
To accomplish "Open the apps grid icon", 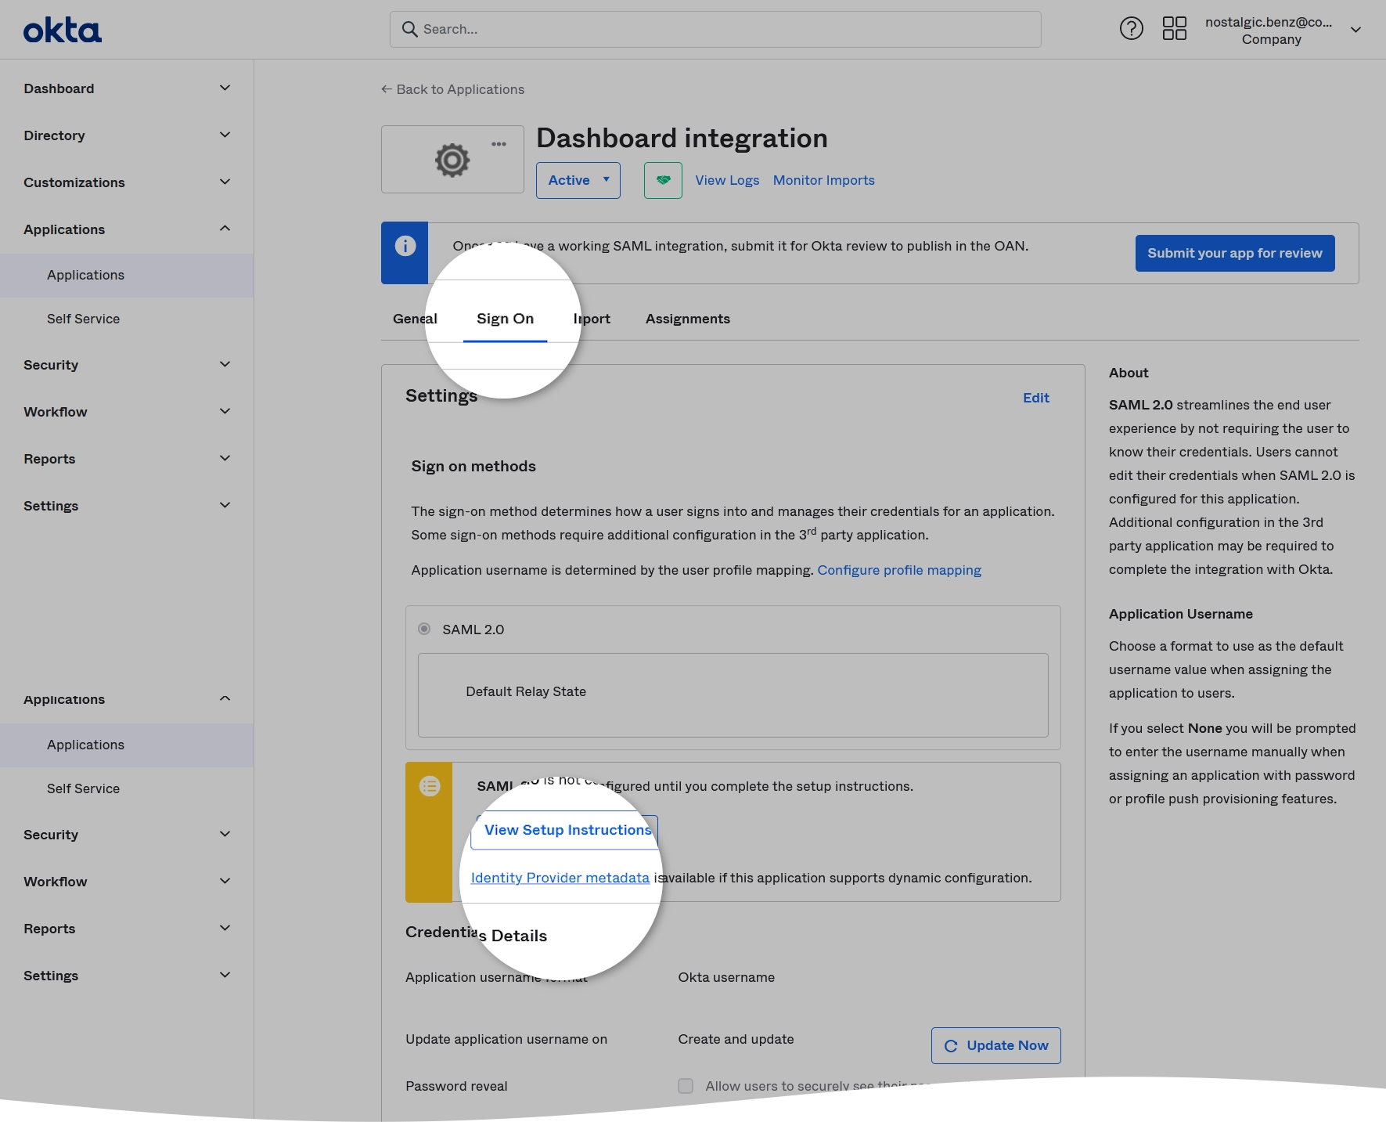I will click(1174, 29).
